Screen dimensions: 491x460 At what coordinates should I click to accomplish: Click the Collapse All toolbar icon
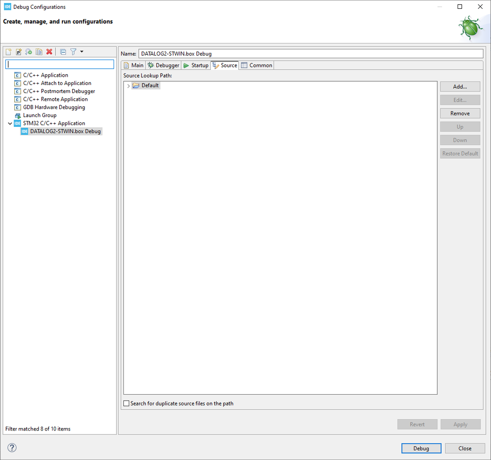click(63, 52)
